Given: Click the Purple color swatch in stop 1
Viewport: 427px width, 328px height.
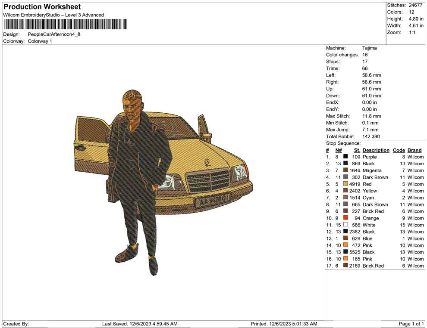Looking at the screenshot, I should tap(345, 157).
